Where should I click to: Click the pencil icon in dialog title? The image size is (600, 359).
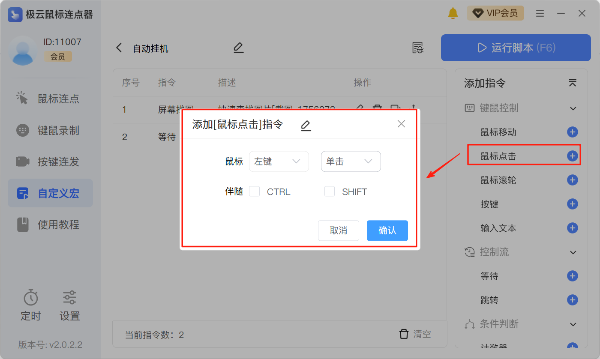point(306,125)
